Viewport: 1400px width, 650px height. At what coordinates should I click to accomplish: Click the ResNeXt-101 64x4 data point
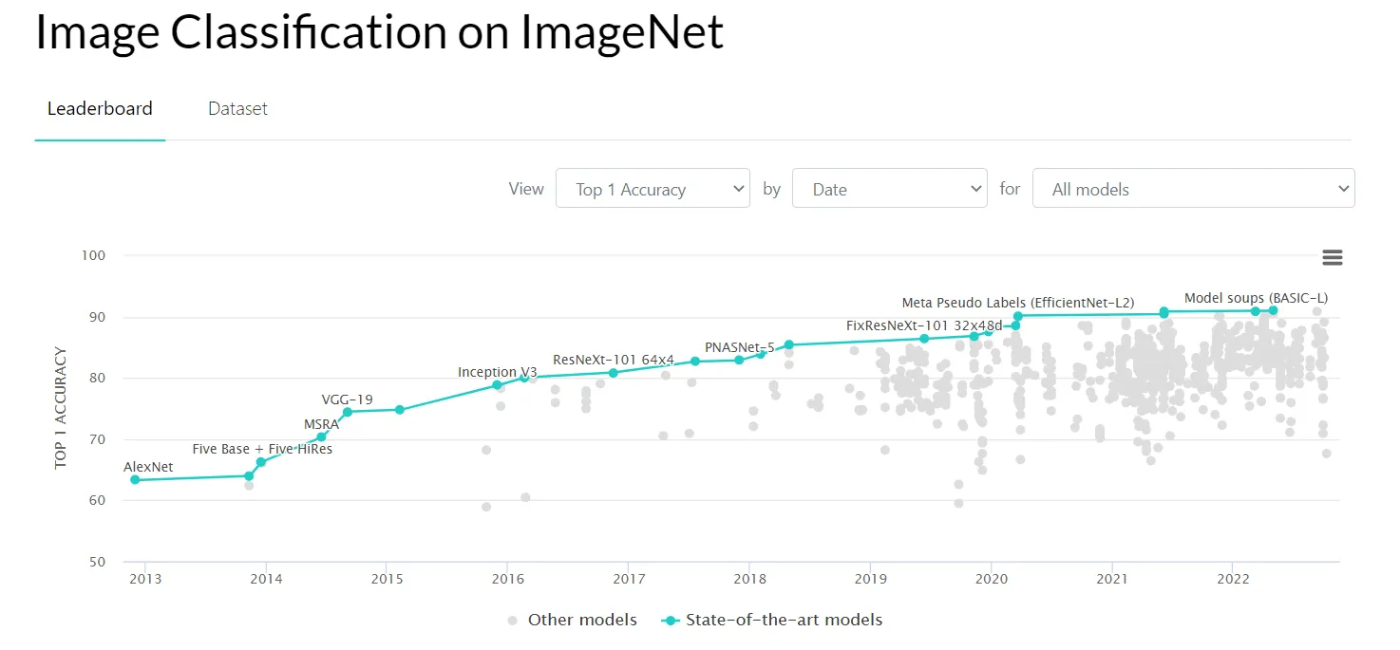(614, 372)
